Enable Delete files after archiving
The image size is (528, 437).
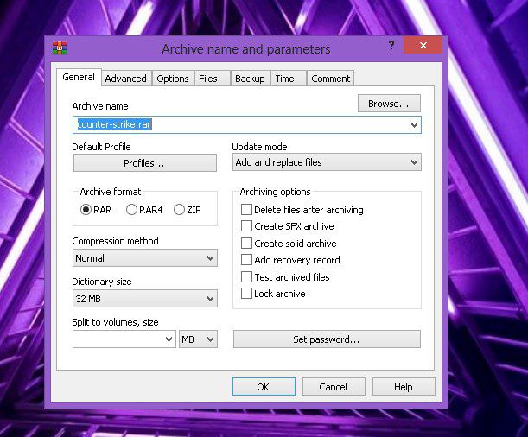click(x=246, y=210)
